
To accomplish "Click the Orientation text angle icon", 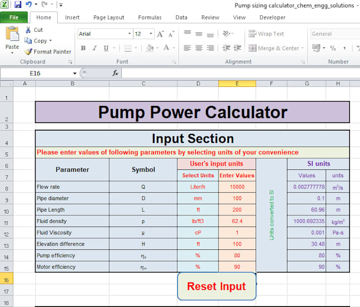I will pos(228,34).
